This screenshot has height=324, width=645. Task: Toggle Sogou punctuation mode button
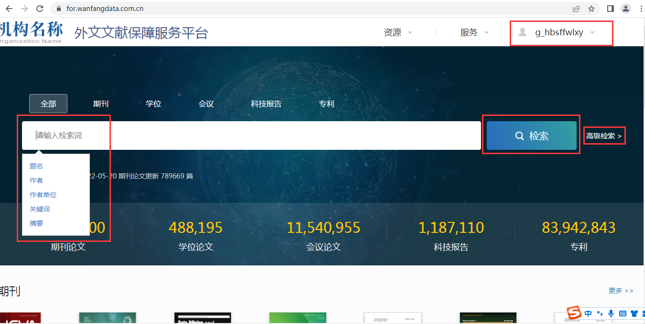tap(600, 314)
